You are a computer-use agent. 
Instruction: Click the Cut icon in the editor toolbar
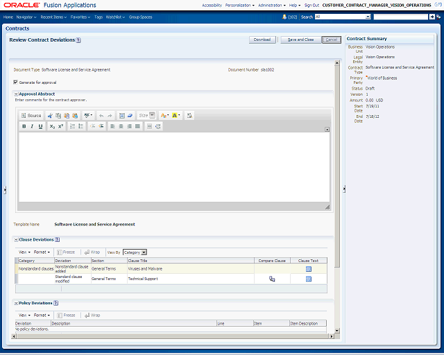pyautogui.click(x=50, y=116)
